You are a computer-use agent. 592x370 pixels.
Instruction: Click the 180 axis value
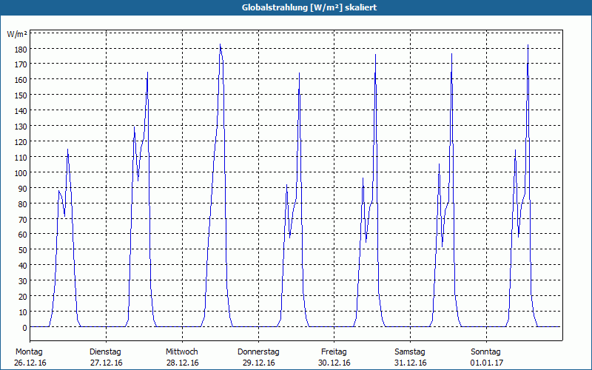pyautogui.click(x=21, y=49)
